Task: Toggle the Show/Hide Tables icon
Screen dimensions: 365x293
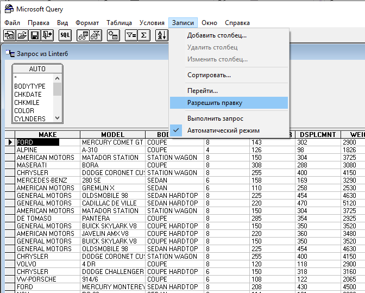Action: click(x=83, y=35)
